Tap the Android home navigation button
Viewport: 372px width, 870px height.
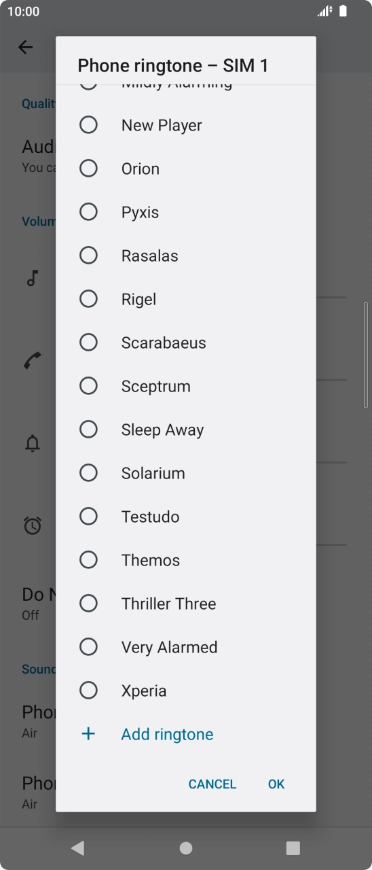point(185,848)
